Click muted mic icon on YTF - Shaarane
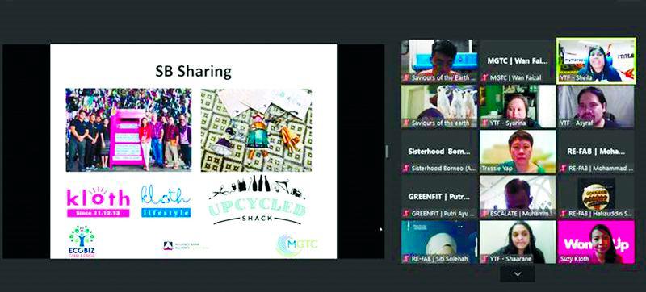The height and width of the screenshot is (292, 646). (485, 259)
